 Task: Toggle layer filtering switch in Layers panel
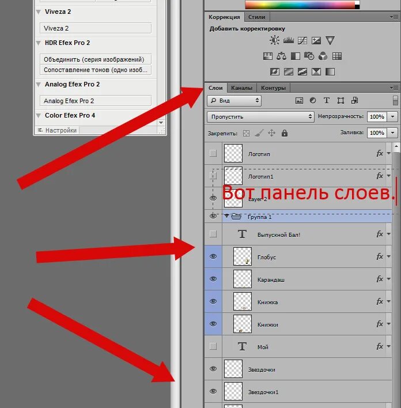395,100
